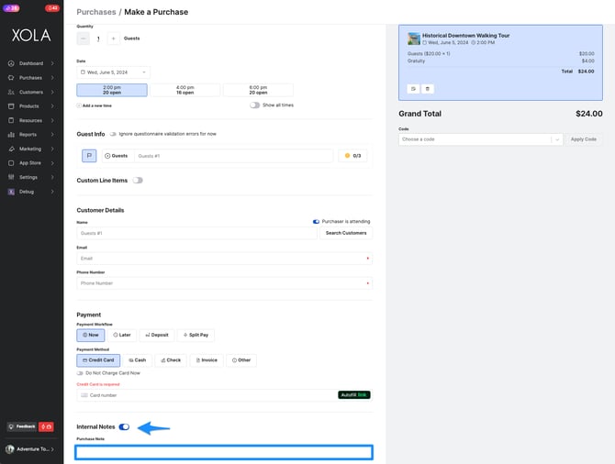The image size is (615, 464).
Task: Click the Purchase Note text field
Action: tap(224, 452)
